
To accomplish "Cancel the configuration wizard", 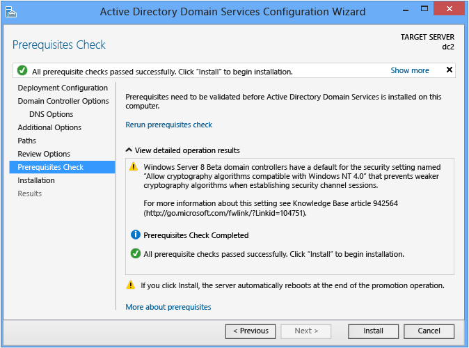I will tap(429, 331).
